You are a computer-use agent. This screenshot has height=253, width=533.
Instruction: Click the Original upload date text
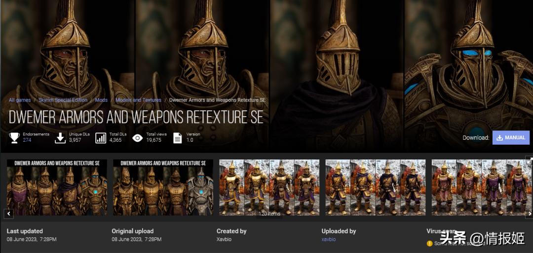tap(137, 239)
